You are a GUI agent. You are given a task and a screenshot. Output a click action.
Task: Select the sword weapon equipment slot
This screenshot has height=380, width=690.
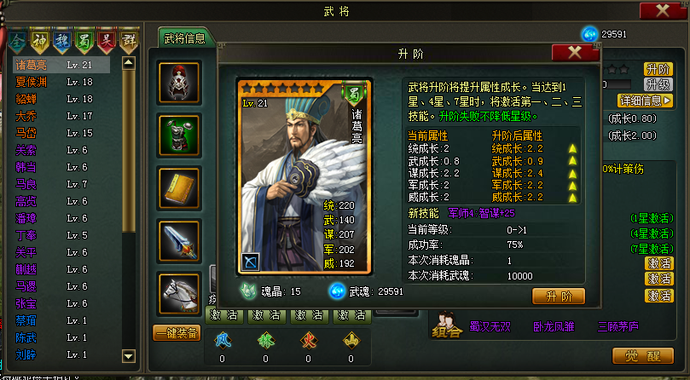[180, 240]
